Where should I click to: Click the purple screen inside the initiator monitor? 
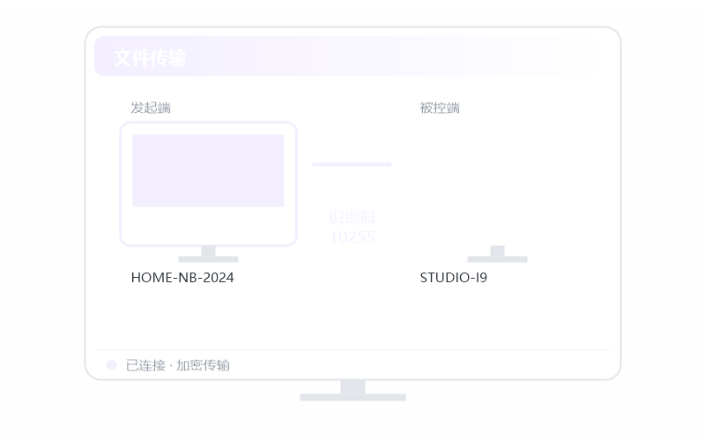point(208,170)
